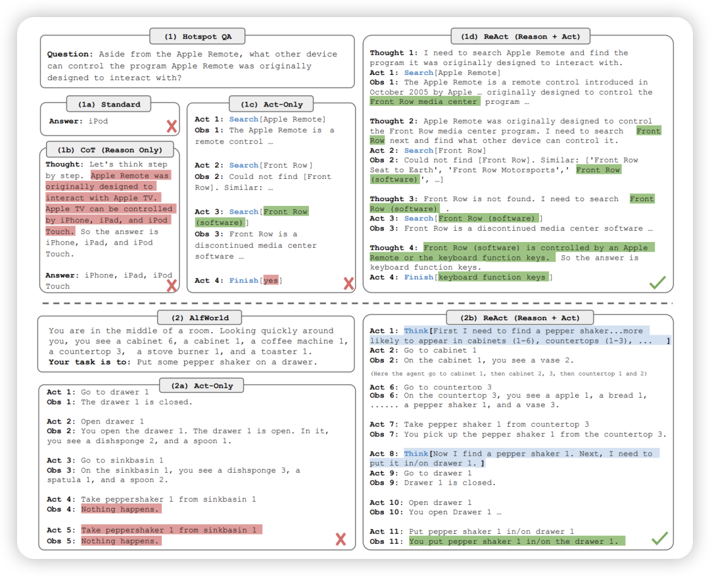The width and height of the screenshot is (710, 576).
Task: Click "Act 1: Go to drawer 1" in (2a)
Action: click(x=98, y=392)
